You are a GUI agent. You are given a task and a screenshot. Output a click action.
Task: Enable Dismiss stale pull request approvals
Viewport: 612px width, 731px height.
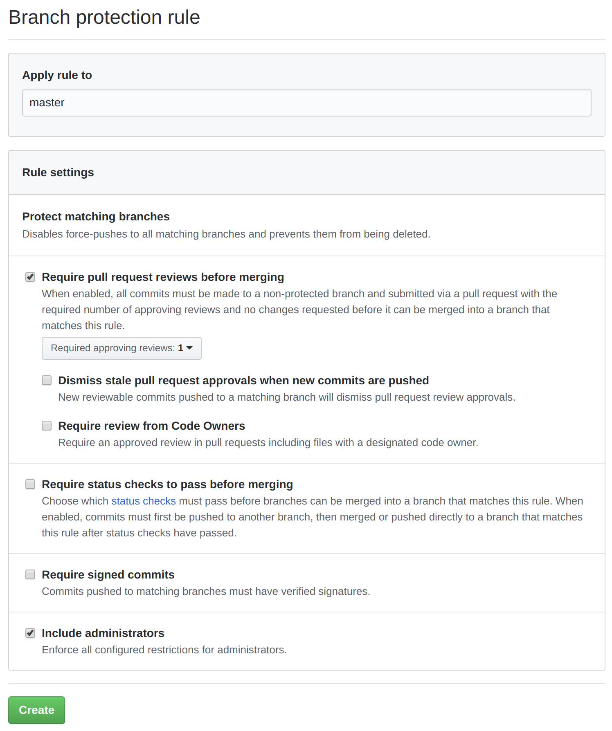(x=47, y=380)
